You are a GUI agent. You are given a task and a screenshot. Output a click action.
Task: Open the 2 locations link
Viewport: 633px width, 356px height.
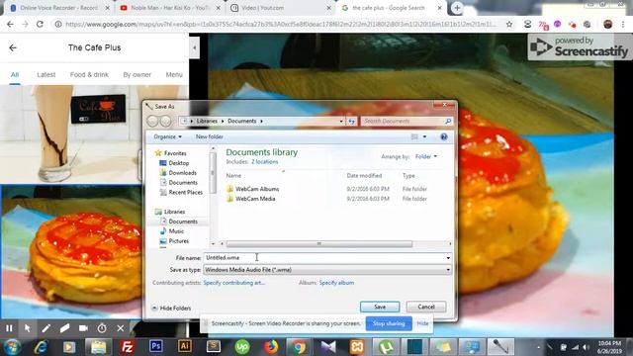pos(264,162)
